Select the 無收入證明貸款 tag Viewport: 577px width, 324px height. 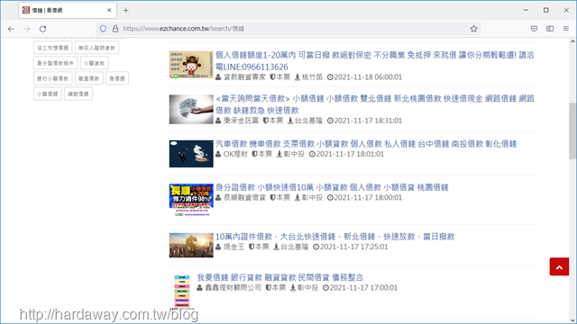tap(96, 48)
